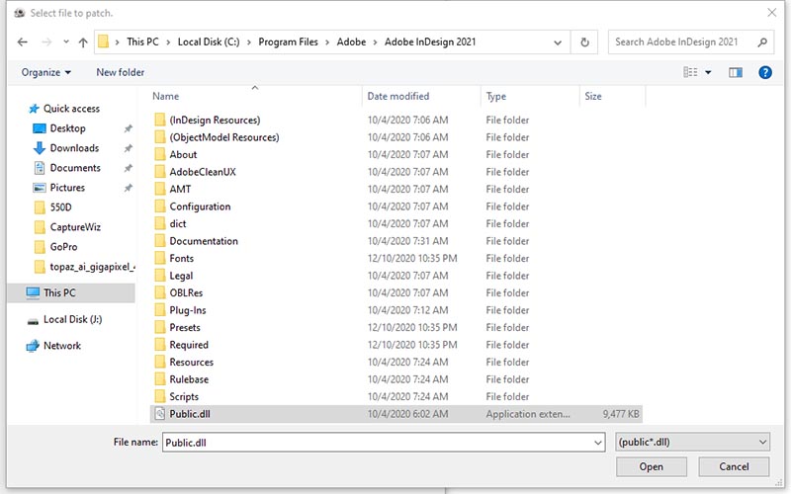Click Adobe InDesign 2021 breadcrumb segment
Image resolution: width=791 pixels, height=494 pixels.
coord(430,42)
